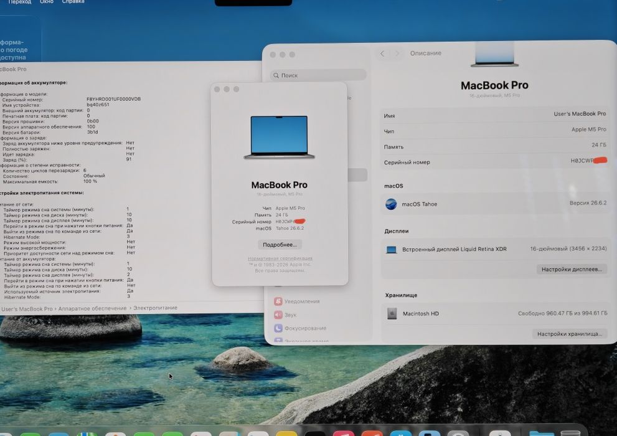Select the Чип row in Settings

494,130
